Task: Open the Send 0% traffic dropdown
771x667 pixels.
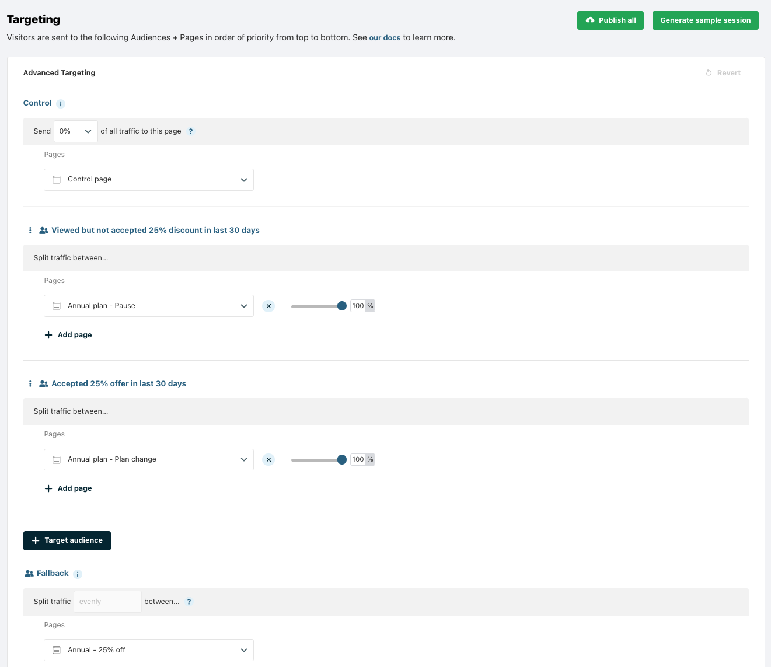Action: pos(76,131)
